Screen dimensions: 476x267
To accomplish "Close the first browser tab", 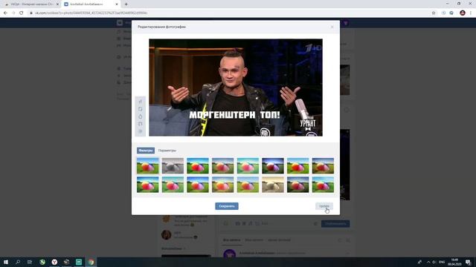I will (57, 4).
